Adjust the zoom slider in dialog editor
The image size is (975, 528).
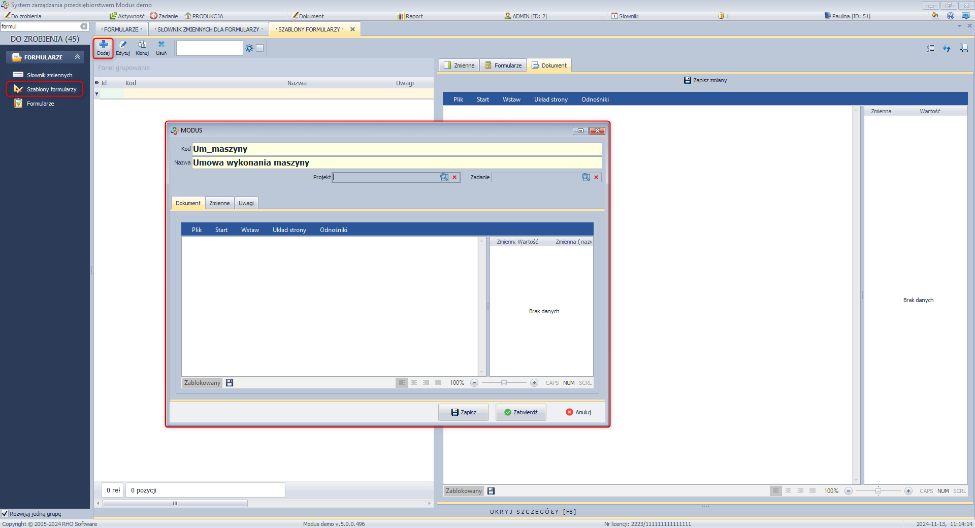[x=504, y=383]
